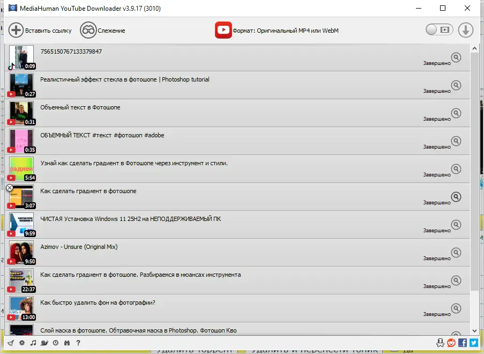Click scrollbar down arrow
484x354 pixels.
(x=474, y=331)
